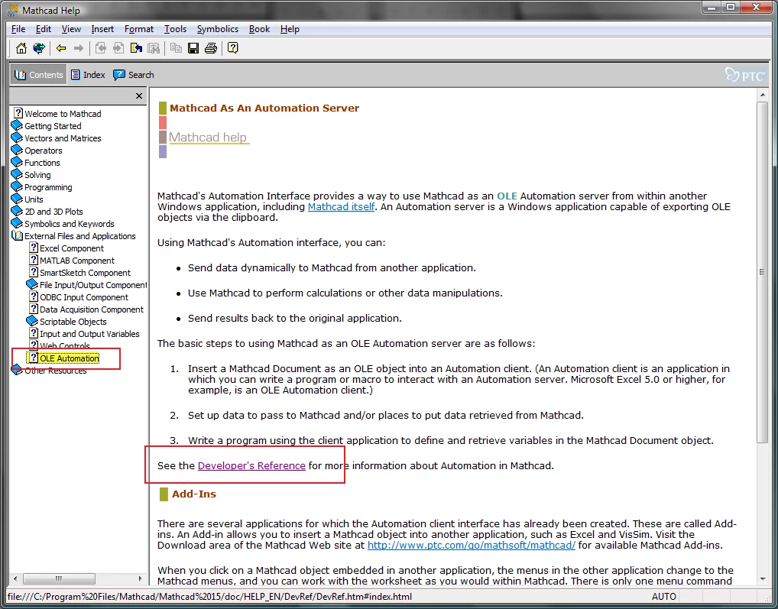Click the binoculars search book icon

click(x=154, y=48)
